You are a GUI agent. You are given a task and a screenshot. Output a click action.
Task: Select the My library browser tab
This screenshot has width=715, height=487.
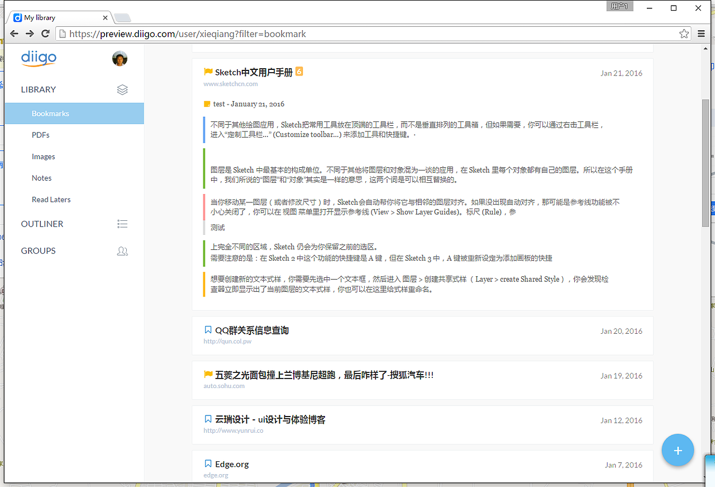[x=60, y=17]
